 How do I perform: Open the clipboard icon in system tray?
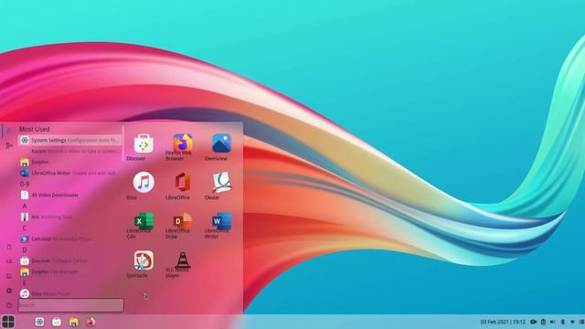coord(543,322)
